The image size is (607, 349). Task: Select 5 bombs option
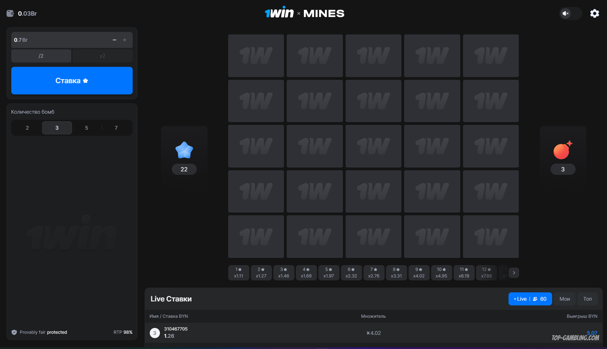pos(87,128)
